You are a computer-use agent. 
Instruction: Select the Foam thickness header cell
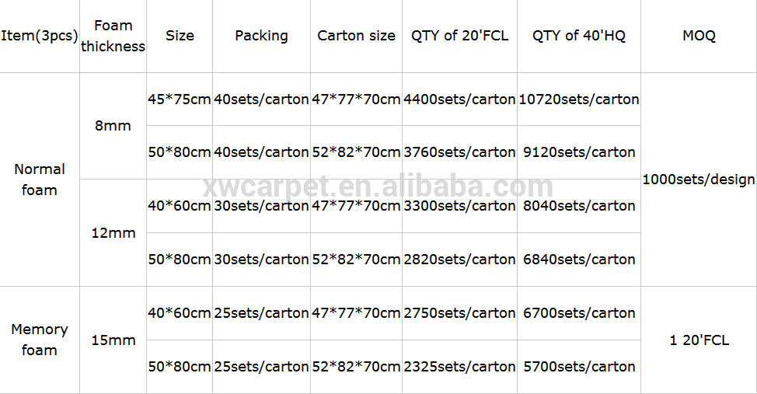click(x=113, y=36)
